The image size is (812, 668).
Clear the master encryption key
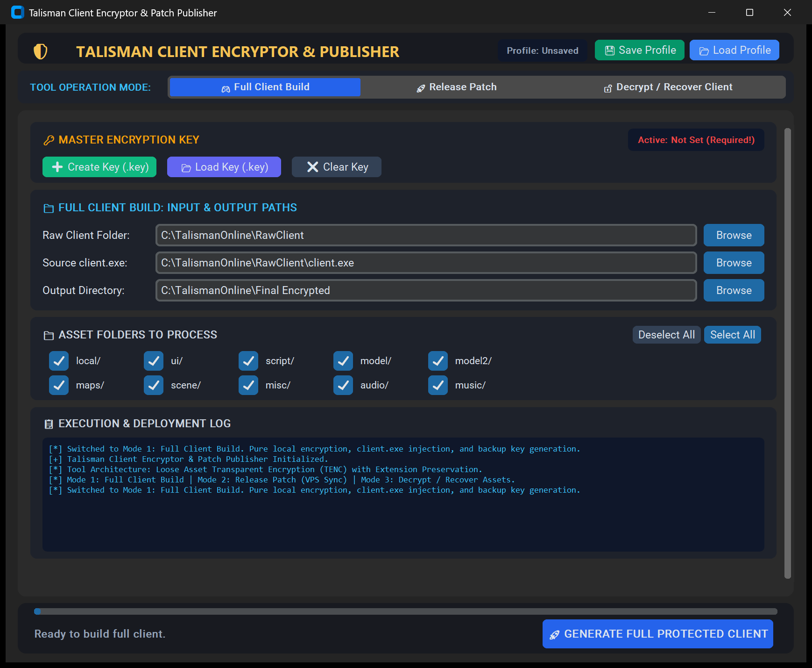(x=337, y=167)
